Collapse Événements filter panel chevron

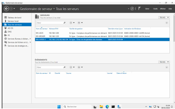click(167, 67)
